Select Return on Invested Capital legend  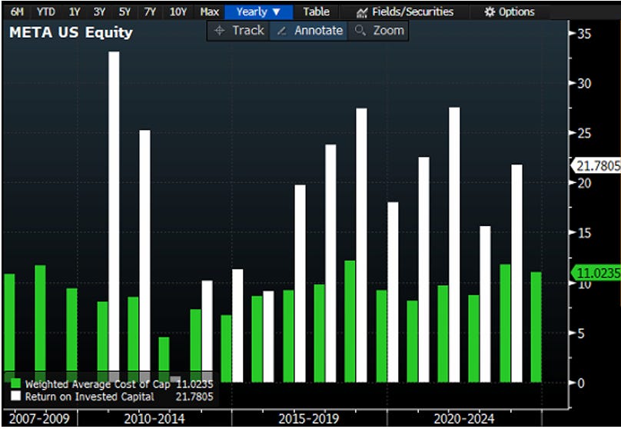tap(89, 397)
